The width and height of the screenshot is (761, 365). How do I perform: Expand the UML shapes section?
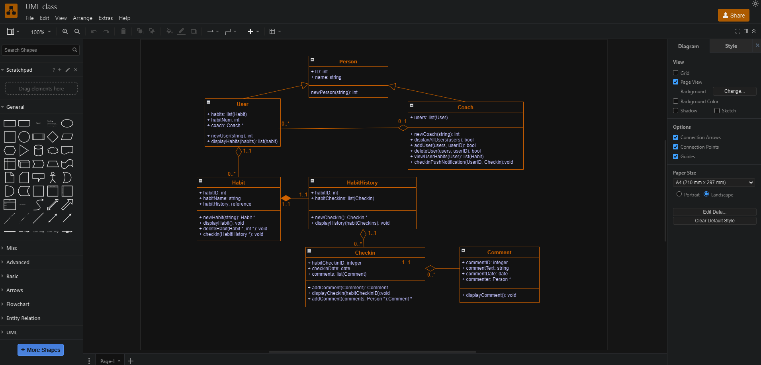(x=12, y=332)
